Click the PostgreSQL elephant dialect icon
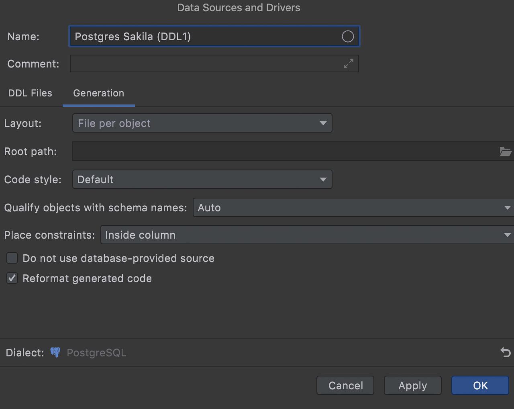Screen dimensions: 514x409 (55, 352)
